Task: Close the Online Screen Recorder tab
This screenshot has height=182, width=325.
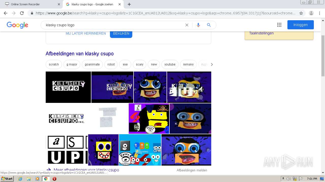Action: click(59, 4)
